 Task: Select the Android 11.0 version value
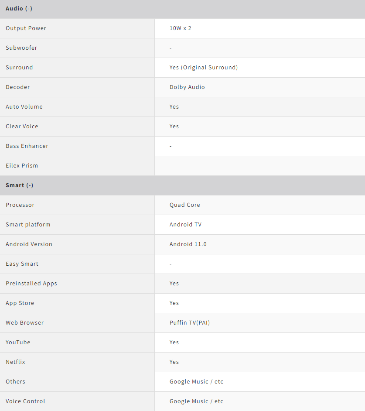tap(188, 244)
